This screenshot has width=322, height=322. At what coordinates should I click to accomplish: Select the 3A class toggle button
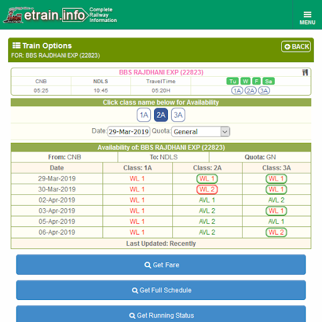coord(178,115)
